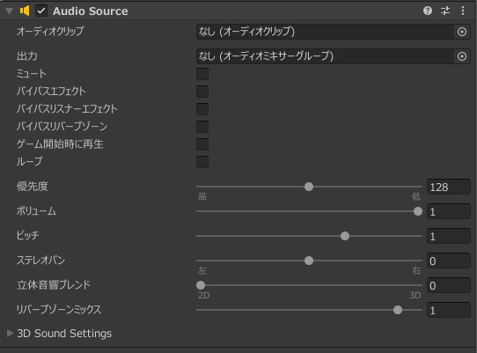Click the 3D label under spatial blend

tap(415, 295)
